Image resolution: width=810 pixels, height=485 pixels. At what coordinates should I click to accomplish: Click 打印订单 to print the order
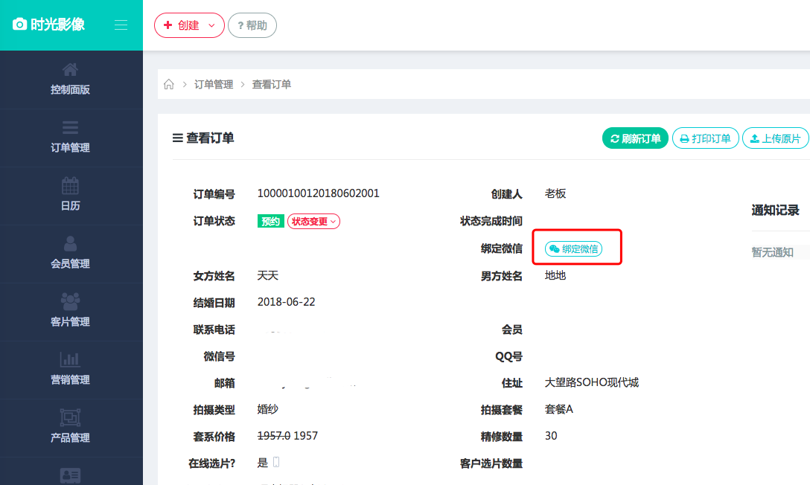[705, 138]
